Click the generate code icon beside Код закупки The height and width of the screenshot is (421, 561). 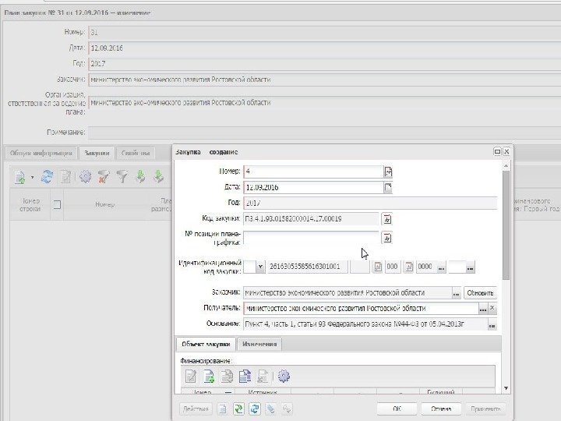pyautogui.click(x=386, y=219)
